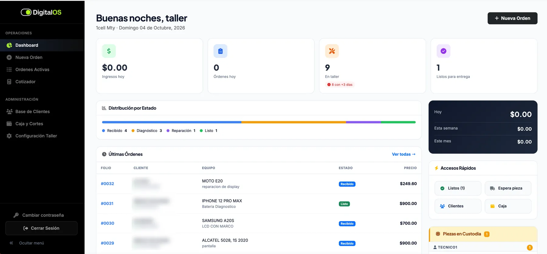Click the purple check Listos icon
Viewport: 547px width, 254px height.
(x=443, y=51)
